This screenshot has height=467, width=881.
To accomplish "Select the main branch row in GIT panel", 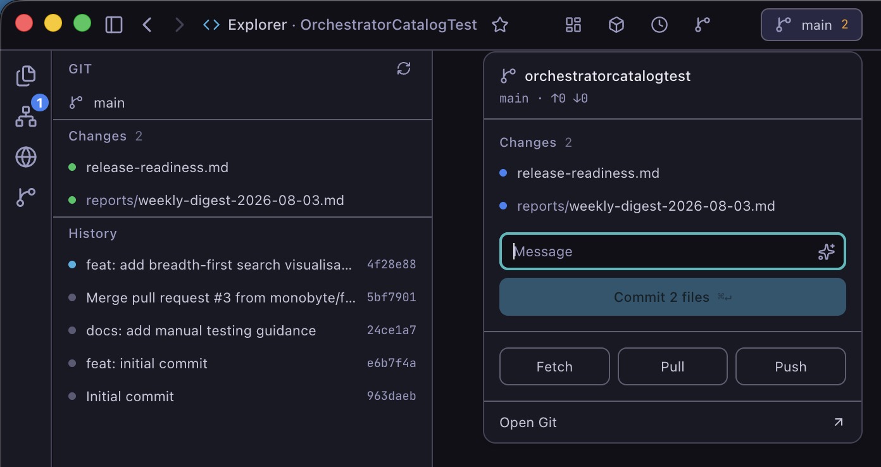I will click(x=242, y=103).
